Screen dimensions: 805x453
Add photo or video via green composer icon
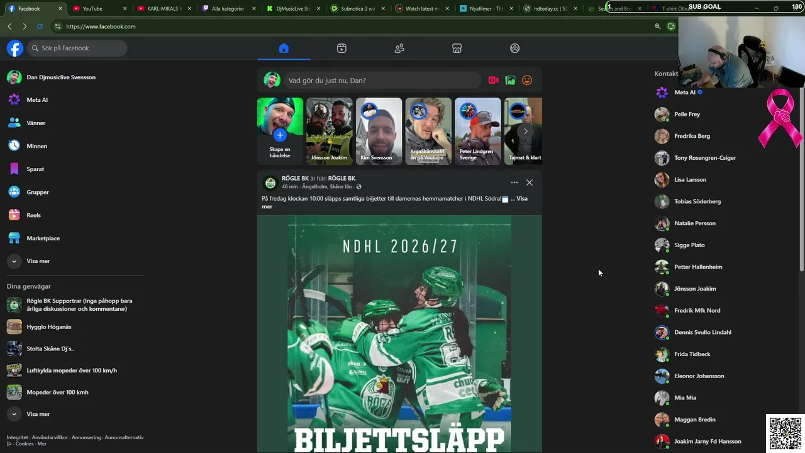[x=511, y=81]
